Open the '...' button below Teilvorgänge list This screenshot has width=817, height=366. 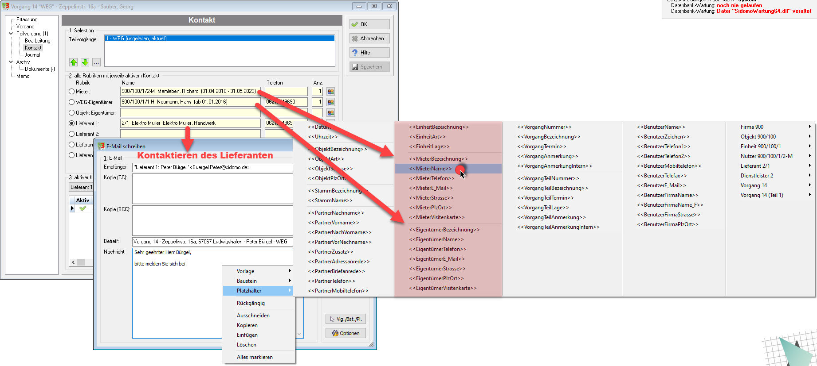coord(97,62)
